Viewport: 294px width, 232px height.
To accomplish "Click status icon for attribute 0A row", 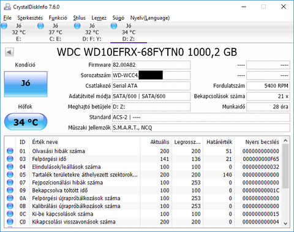I will pyautogui.click(x=10, y=198).
